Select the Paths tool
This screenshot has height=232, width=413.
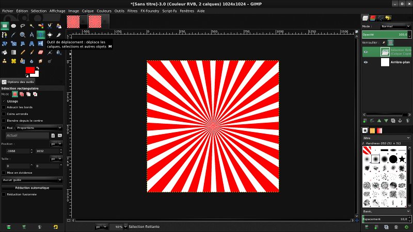5,35
